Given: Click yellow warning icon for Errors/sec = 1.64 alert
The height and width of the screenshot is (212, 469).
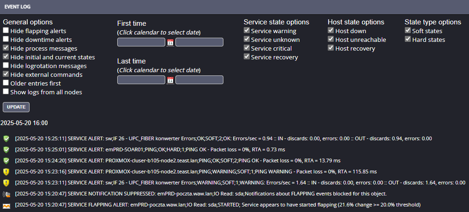Looking at the screenshot, I should (6, 183).
